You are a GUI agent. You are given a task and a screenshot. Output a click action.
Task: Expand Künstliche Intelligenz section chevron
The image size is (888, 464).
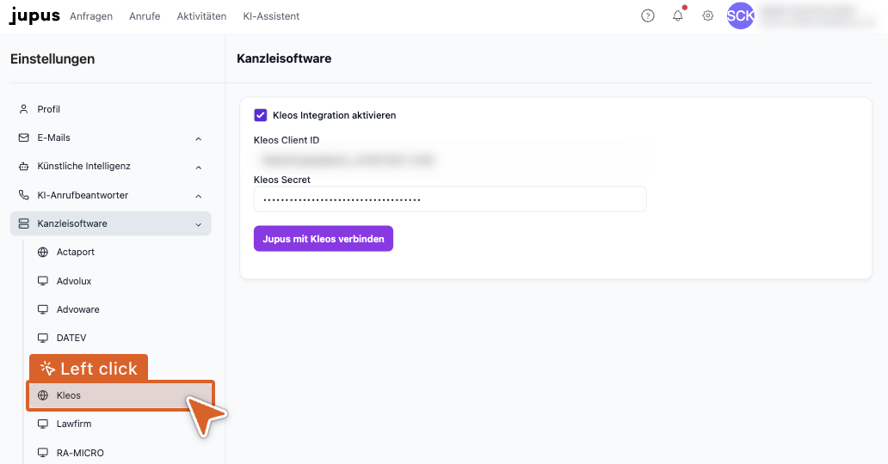pos(198,168)
